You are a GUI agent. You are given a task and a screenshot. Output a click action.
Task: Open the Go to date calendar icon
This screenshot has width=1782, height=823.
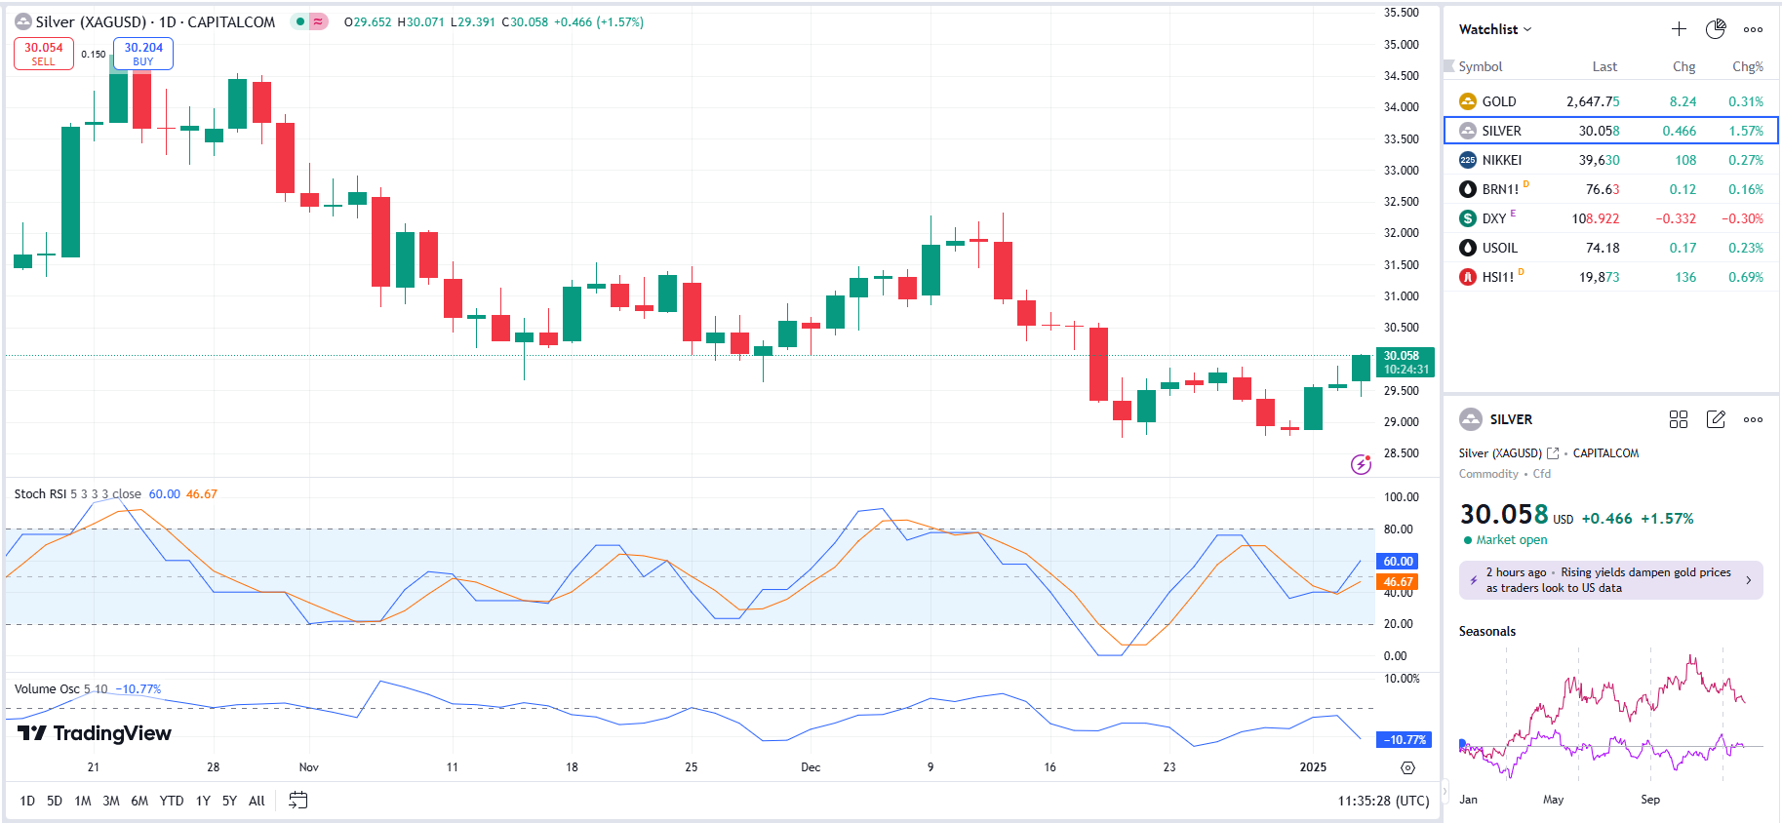point(298,801)
